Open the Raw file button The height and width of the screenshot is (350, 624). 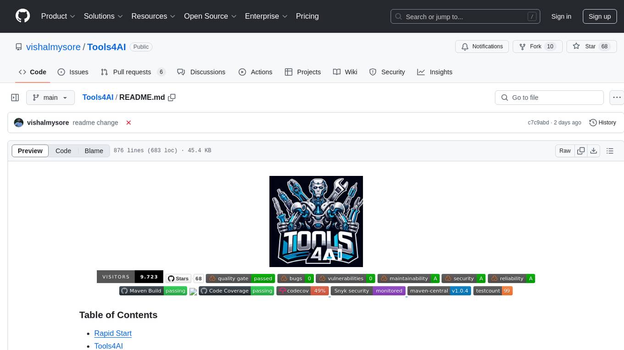565,151
